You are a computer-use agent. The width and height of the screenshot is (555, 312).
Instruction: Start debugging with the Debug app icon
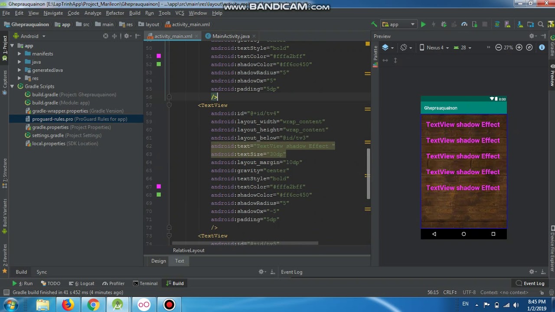click(x=444, y=25)
